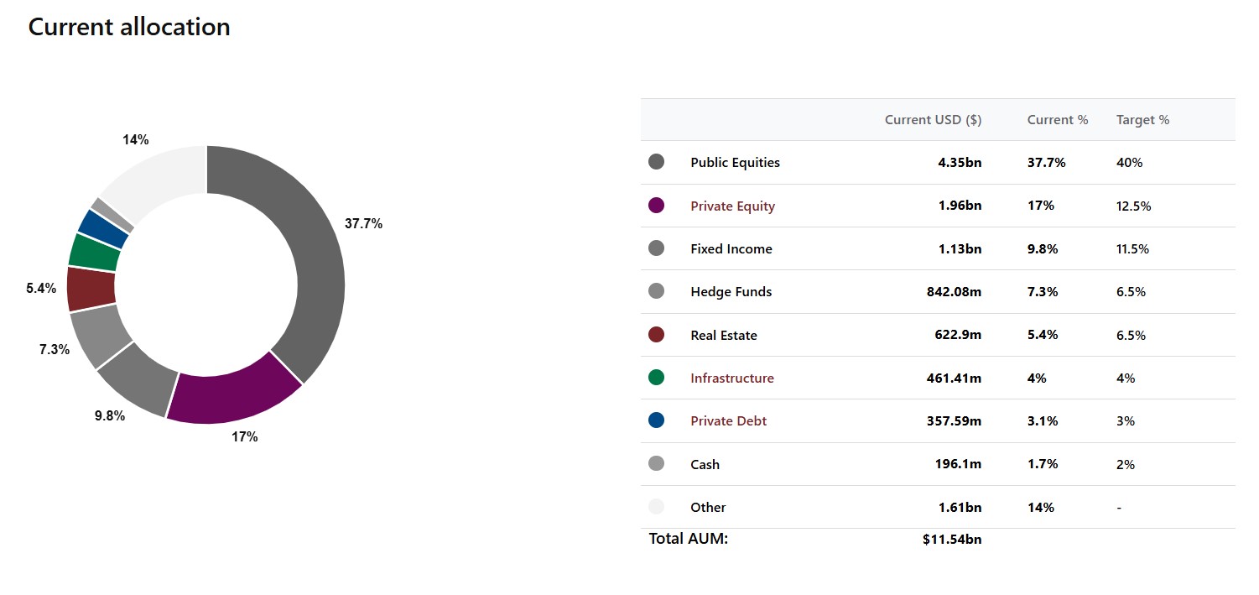This screenshot has height=595, width=1259.
Task: Click the purple Private Equity legend dot
Action: tap(656, 206)
